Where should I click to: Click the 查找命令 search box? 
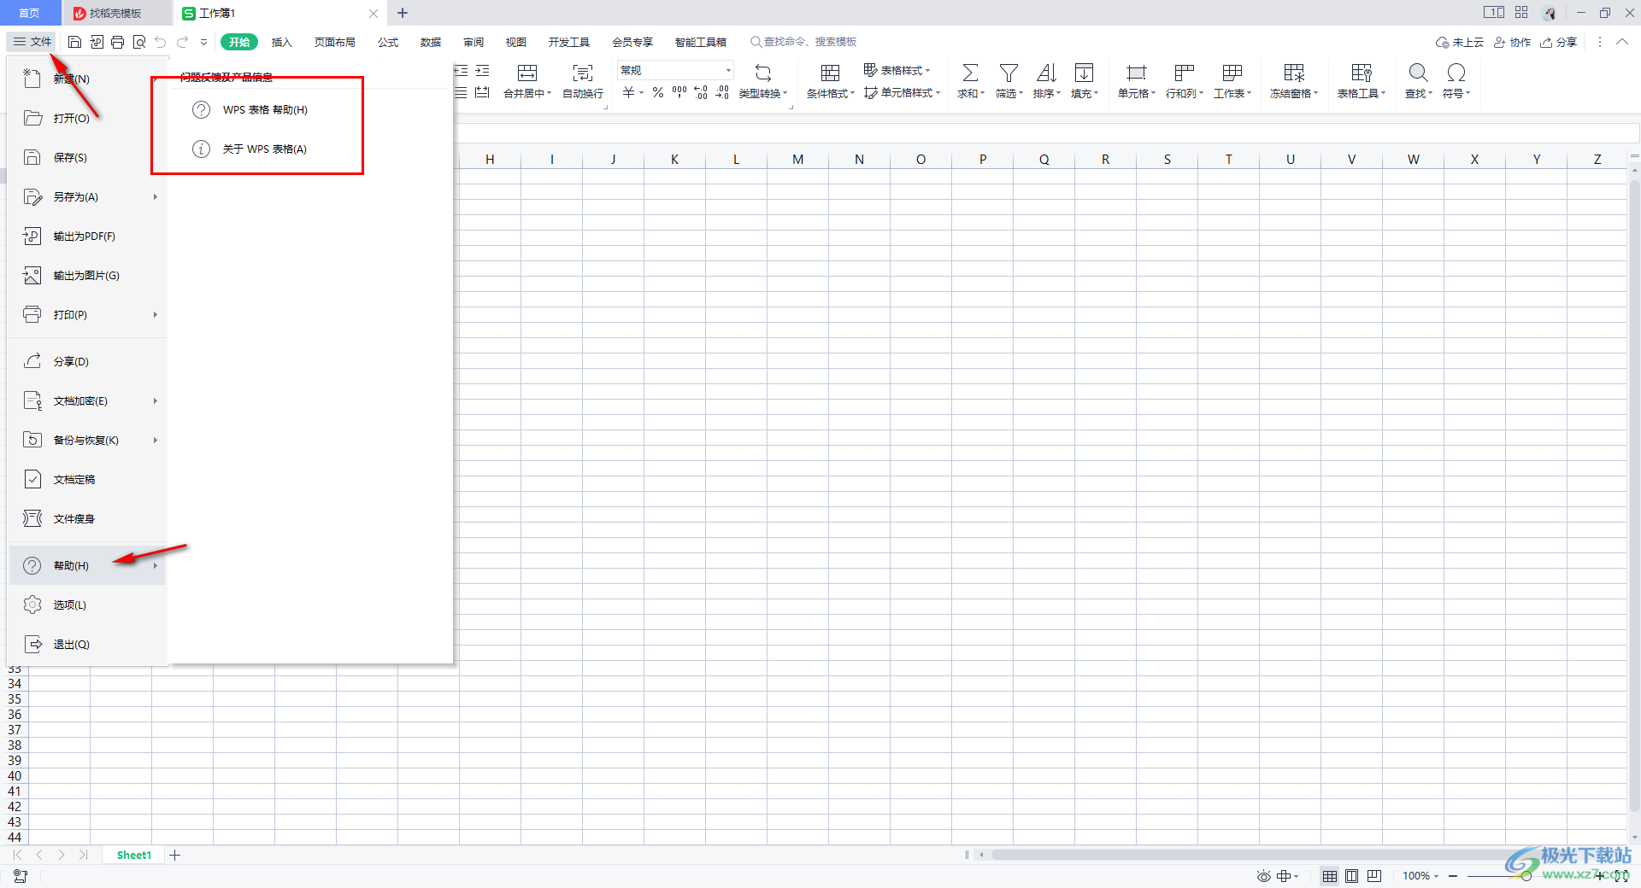point(803,42)
